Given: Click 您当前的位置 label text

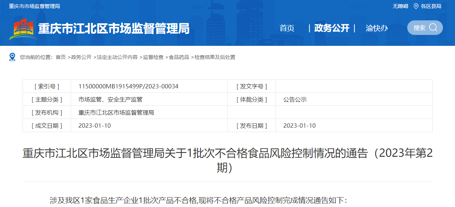Looking at the screenshot, I should pos(36,57).
